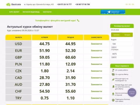The image size is (140, 105).
Task: Click the GBP currency cell
Action: 18,57
